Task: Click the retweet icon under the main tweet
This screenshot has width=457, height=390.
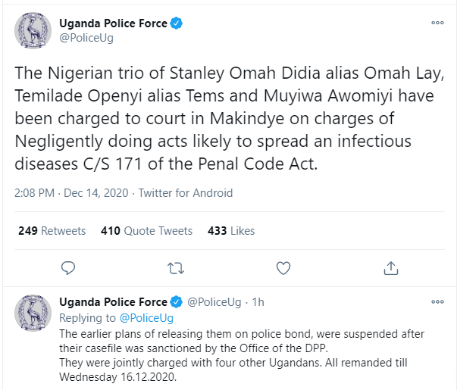Action: point(175,267)
